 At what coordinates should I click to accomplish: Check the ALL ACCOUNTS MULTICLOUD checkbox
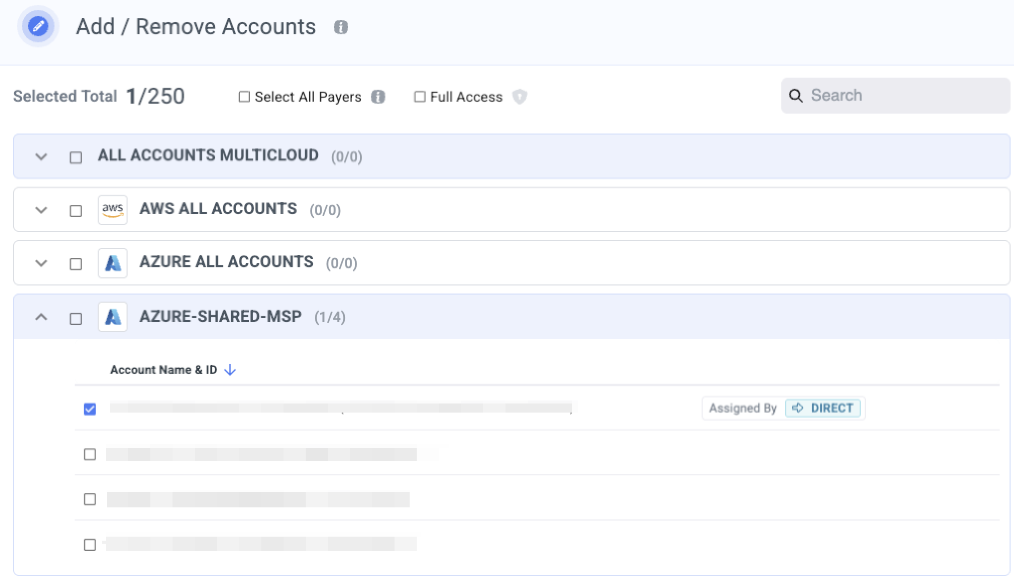click(x=76, y=158)
